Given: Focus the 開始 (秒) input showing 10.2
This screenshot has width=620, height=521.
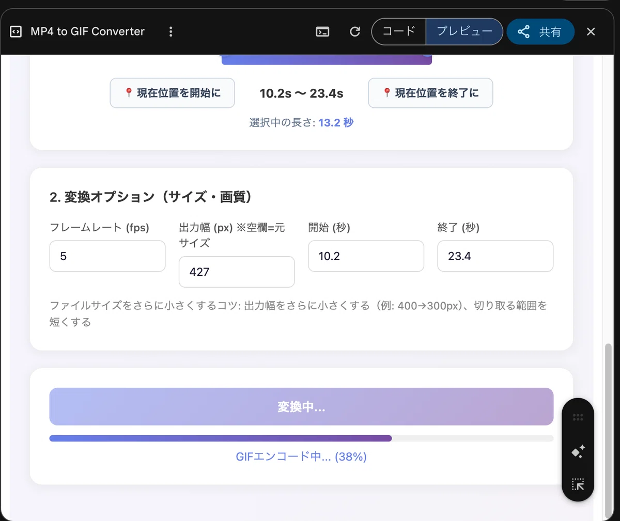Looking at the screenshot, I should click(366, 256).
